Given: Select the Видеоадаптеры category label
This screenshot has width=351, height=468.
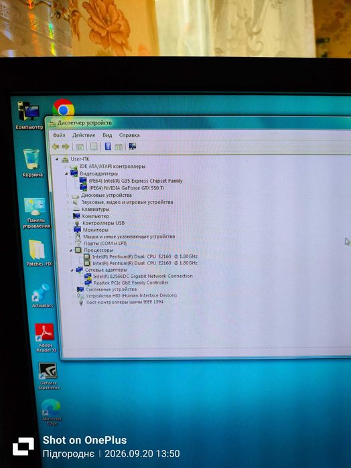Looking at the screenshot, I should point(98,173).
